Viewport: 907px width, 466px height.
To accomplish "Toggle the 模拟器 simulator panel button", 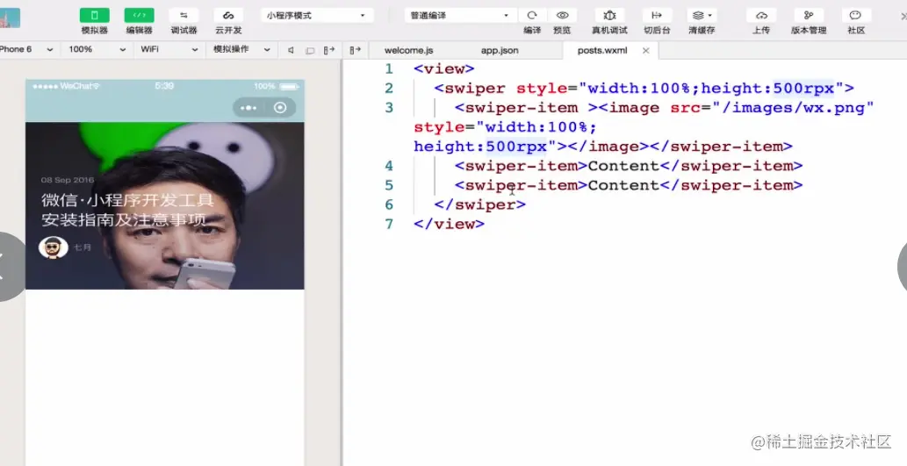I will [x=94, y=16].
